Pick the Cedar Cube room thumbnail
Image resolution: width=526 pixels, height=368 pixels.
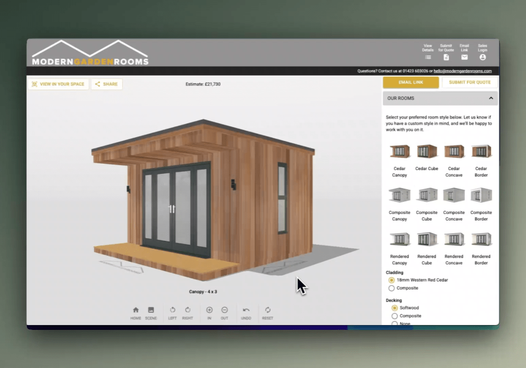(x=427, y=152)
